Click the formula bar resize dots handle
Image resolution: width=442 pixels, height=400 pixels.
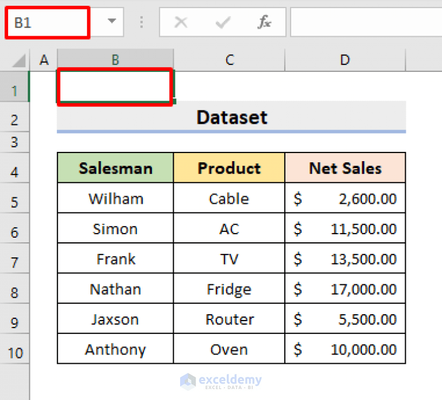tap(142, 22)
